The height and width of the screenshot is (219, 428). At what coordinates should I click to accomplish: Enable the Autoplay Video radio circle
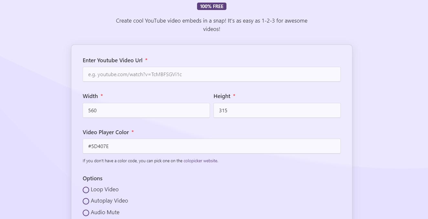click(x=86, y=201)
